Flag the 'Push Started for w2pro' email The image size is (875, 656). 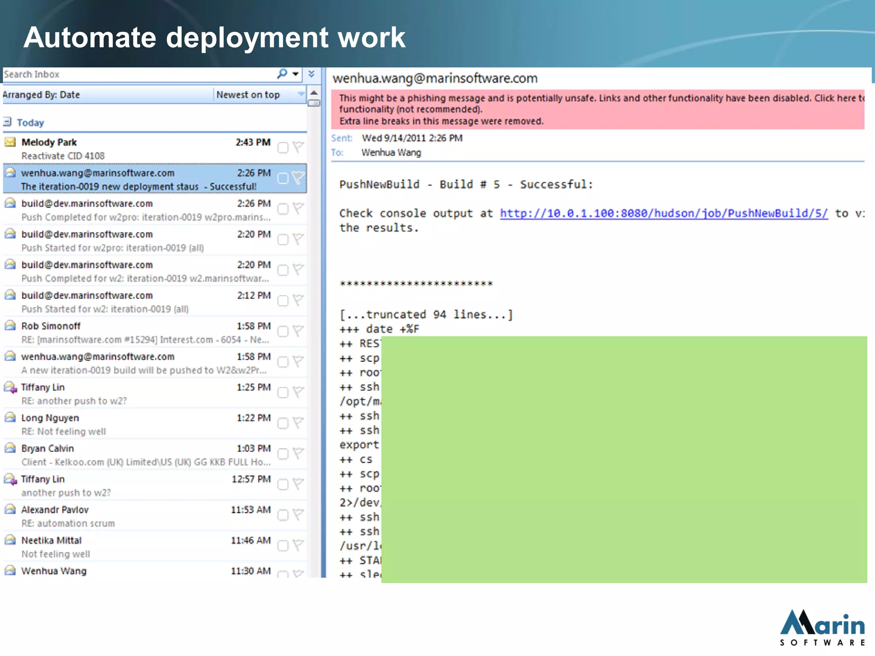pos(298,239)
